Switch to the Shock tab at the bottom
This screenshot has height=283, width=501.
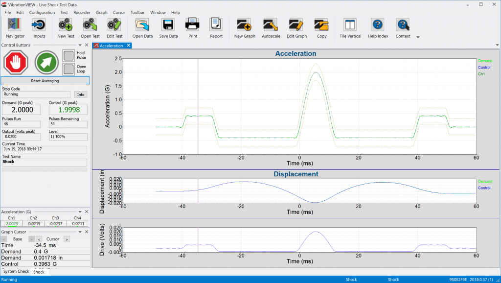[39, 272]
